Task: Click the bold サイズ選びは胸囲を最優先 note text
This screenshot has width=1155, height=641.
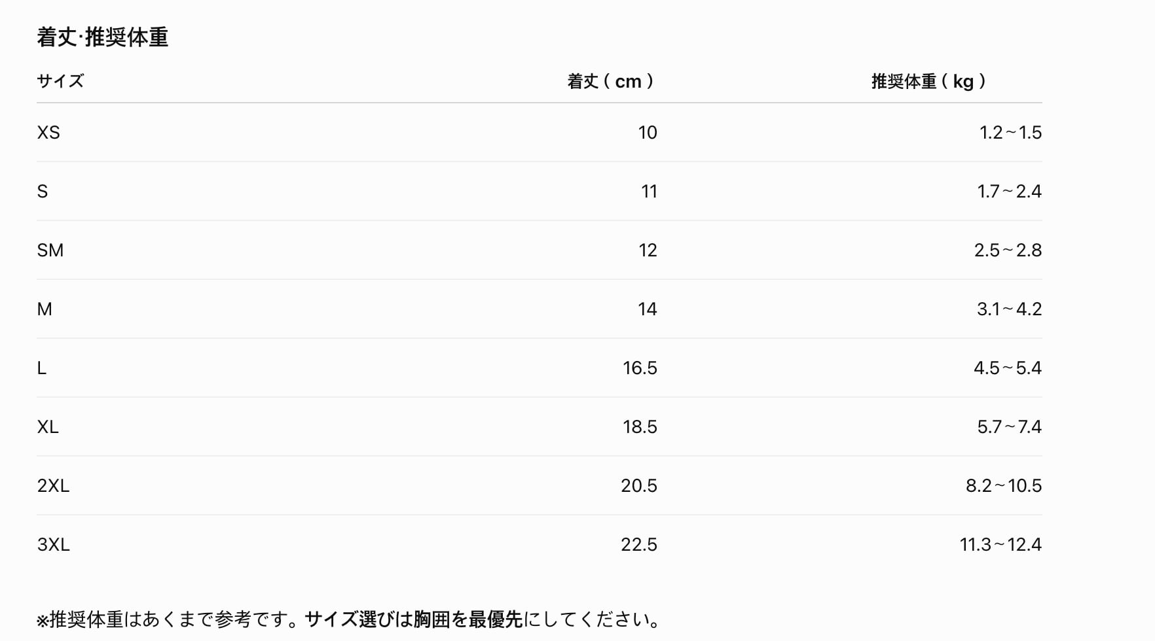Action: pos(413,619)
